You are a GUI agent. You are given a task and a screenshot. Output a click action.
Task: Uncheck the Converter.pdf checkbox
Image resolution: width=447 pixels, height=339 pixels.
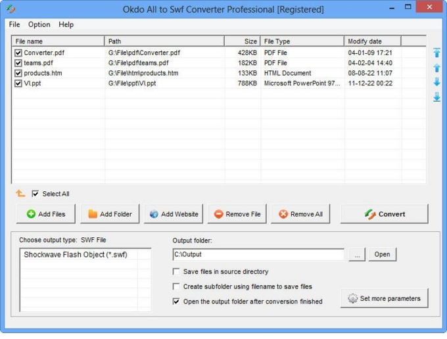pyautogui.click(x=18, y=53)
